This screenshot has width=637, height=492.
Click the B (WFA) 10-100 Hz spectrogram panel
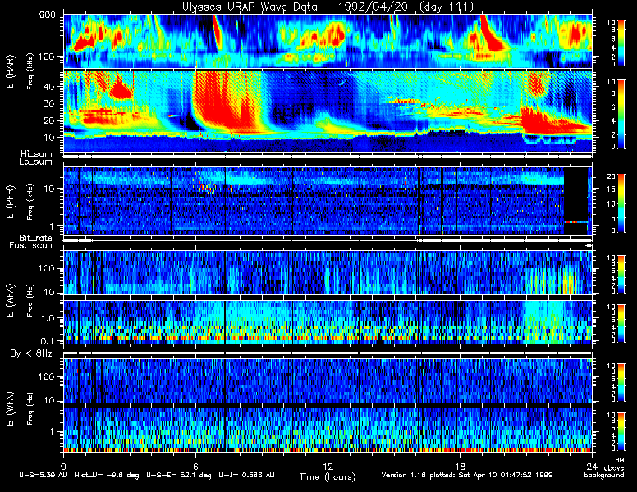tap(328, 380)
